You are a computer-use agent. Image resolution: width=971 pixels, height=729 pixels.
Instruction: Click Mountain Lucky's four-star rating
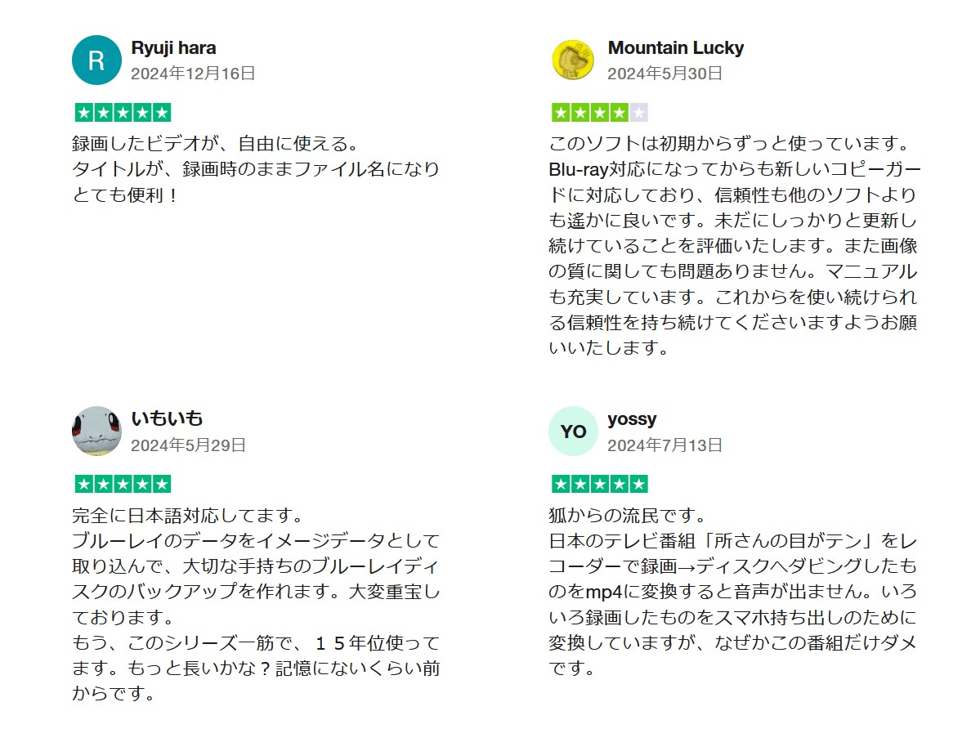[x=599, y=113]
